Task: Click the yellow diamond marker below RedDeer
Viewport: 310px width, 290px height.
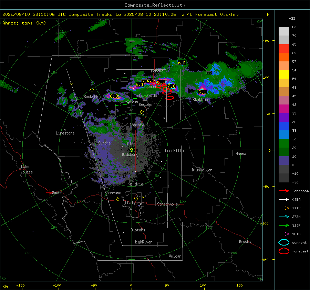Action: click(142, 112)
